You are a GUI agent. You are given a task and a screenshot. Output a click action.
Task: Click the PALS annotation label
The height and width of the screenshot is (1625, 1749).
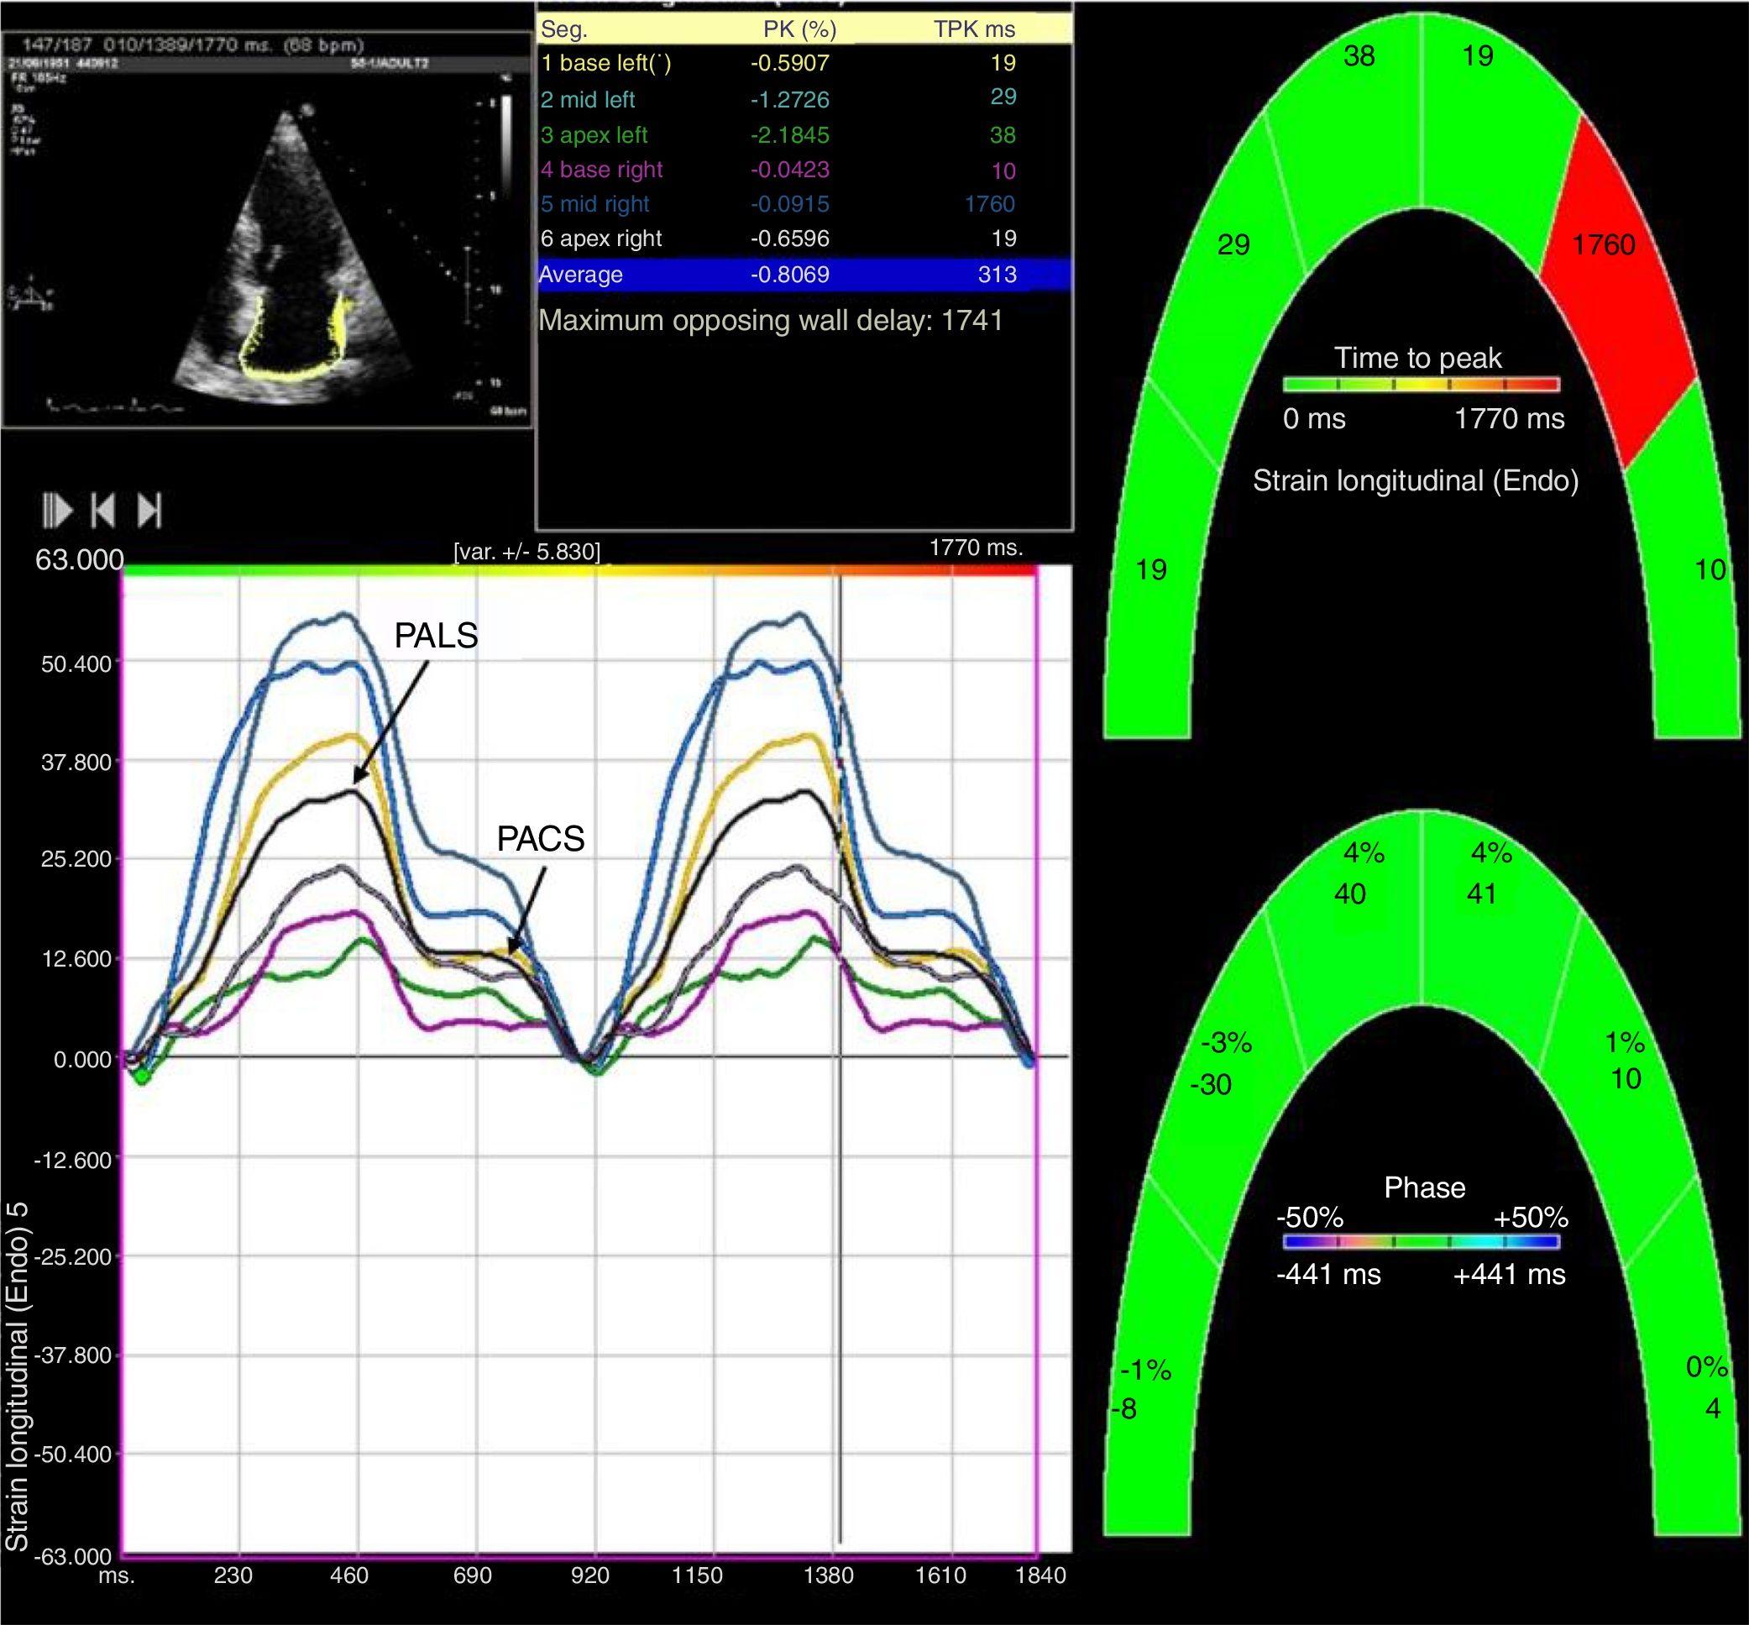pyautogui.click(x=436, y=635)
